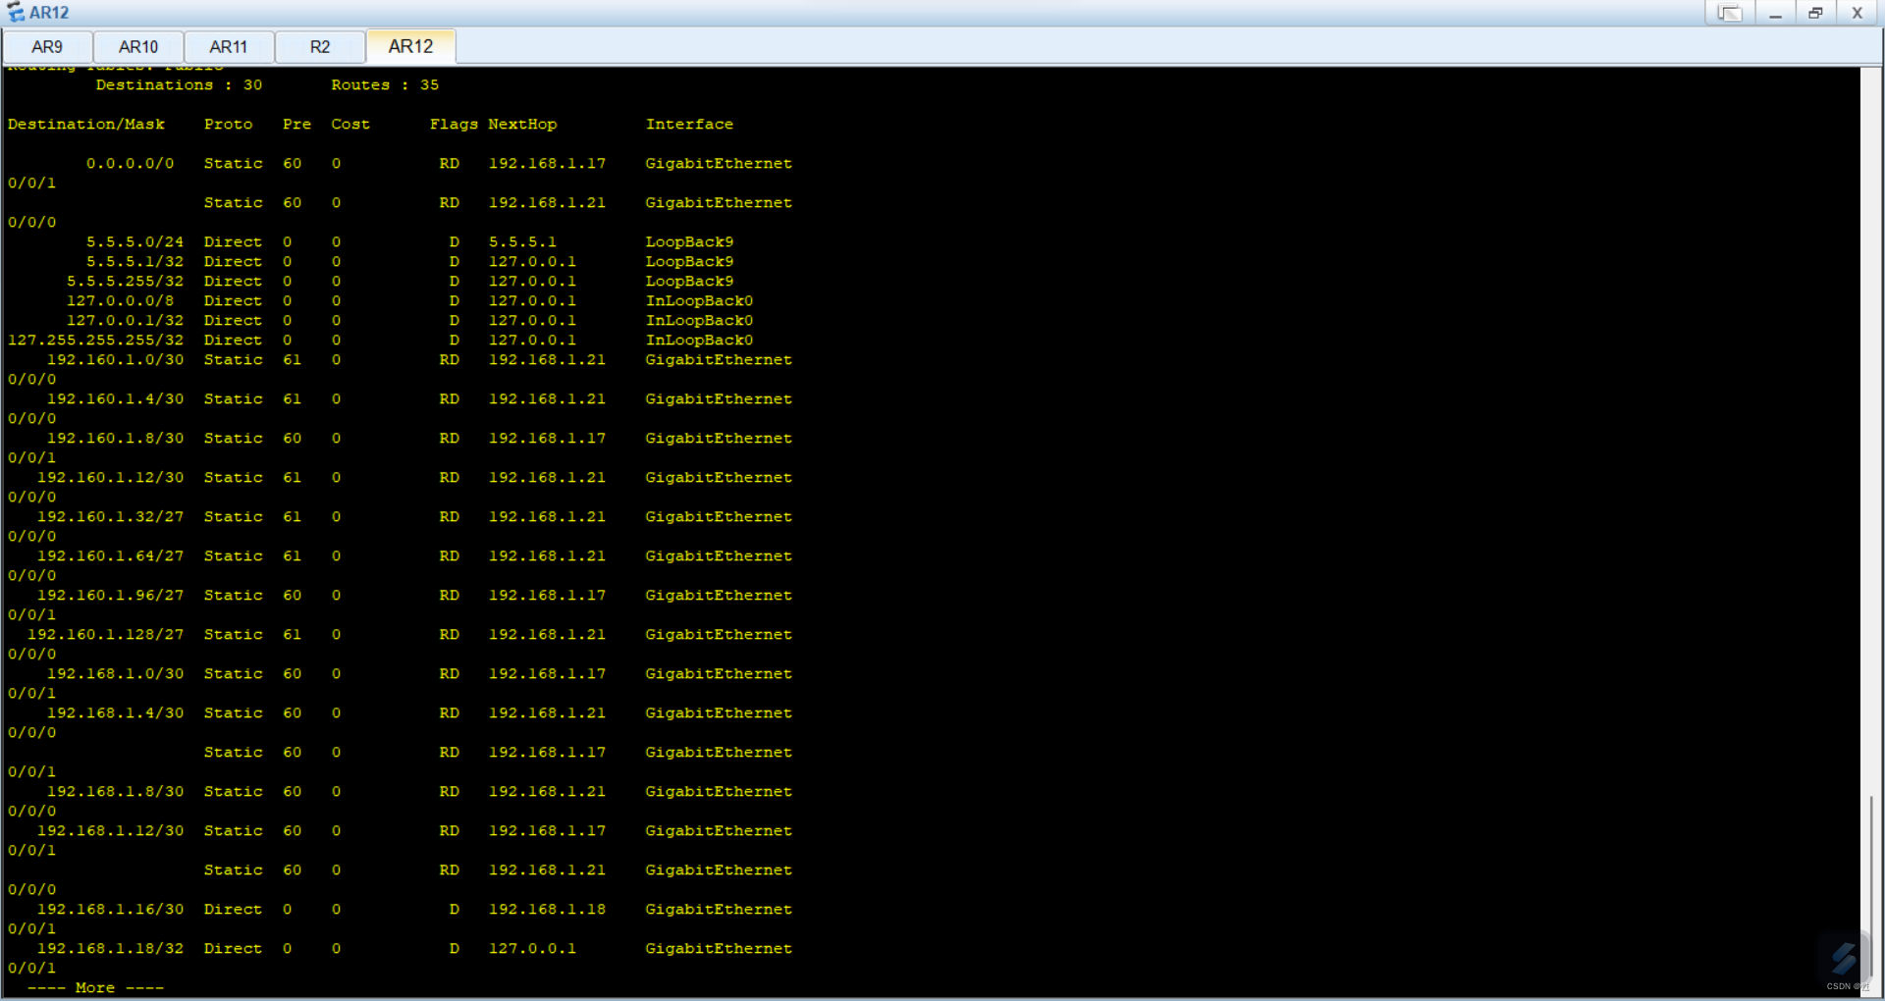Click InLoopBack0 in the 127.0.0.0/8 row

(x=699, y=301)
